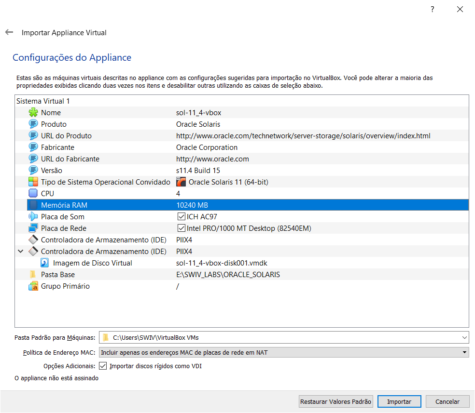Toggle Importar discos rígidos como VDI
This screenshot has width=475, height=413.
[103, 366]
